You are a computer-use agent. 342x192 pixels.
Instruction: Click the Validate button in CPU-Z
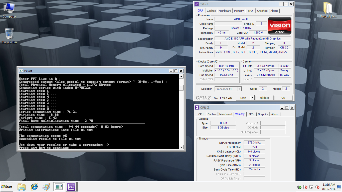click(264, 98)
